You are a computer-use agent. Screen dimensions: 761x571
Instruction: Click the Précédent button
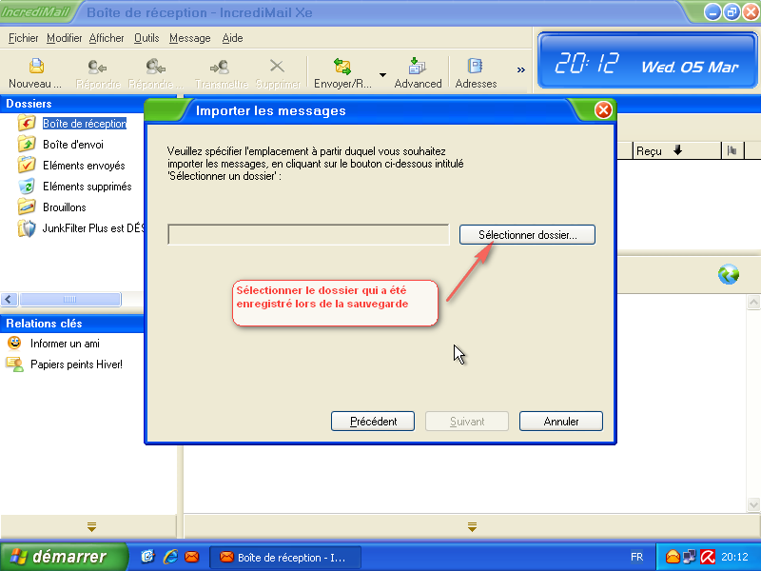click(373, 421)
